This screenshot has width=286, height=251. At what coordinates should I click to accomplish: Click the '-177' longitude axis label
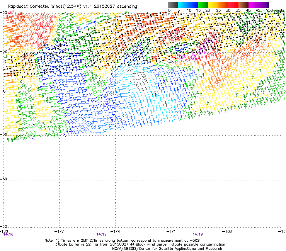(x=59, y=231)
